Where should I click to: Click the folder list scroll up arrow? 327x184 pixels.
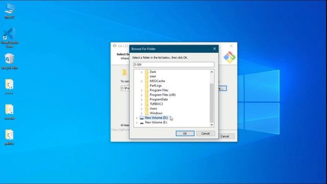[212, 72]
